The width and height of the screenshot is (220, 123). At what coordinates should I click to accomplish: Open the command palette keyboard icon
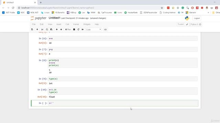click(x=106, y=29)
